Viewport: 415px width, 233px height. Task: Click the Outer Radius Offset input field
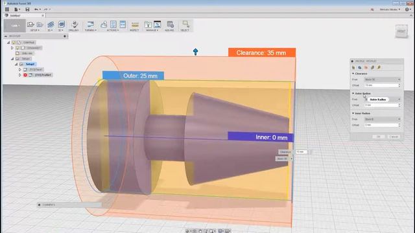[381, 105]
